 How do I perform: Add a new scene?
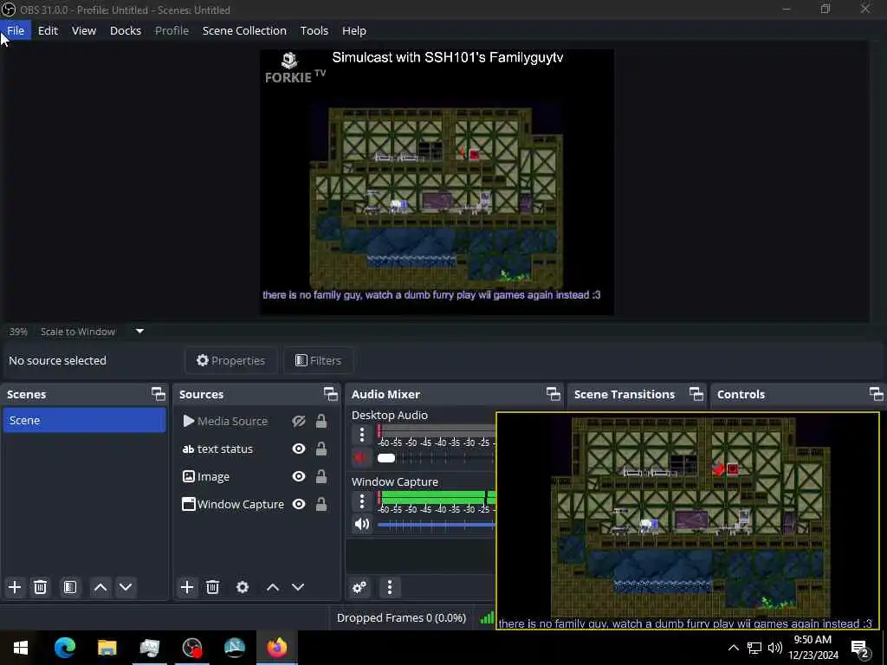(15, 587)
